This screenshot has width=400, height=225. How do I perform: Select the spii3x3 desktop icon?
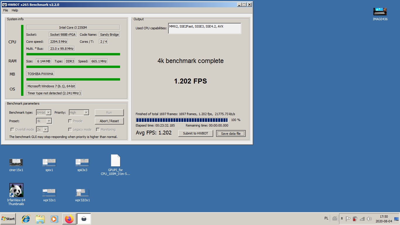pos(82,165)
